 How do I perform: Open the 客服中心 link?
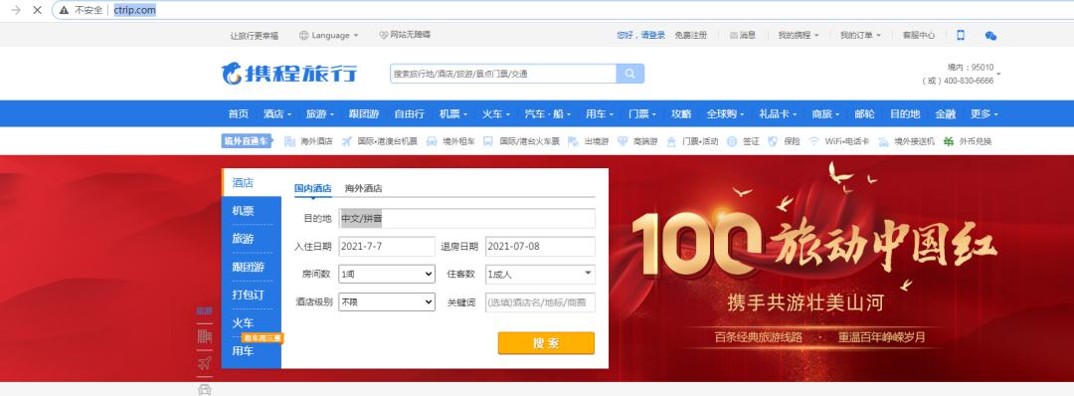pos(919,35)
